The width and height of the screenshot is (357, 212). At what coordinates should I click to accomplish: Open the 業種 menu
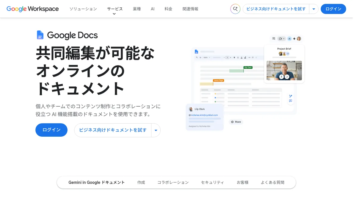137,9
